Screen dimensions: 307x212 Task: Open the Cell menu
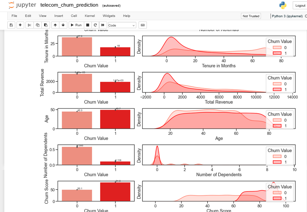point(74,16)
